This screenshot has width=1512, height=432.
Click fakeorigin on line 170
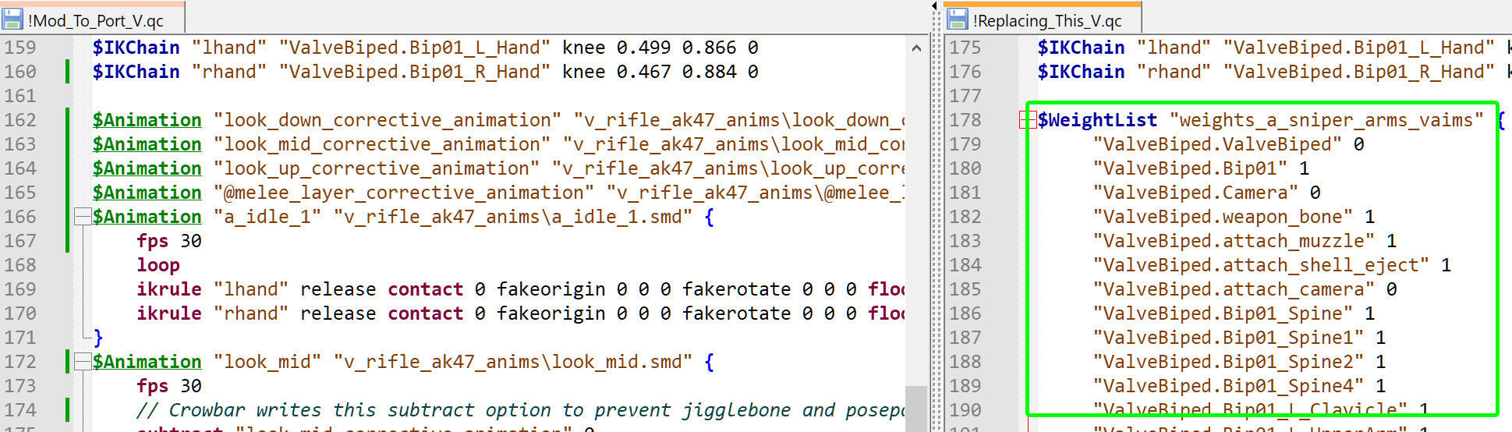551,313
